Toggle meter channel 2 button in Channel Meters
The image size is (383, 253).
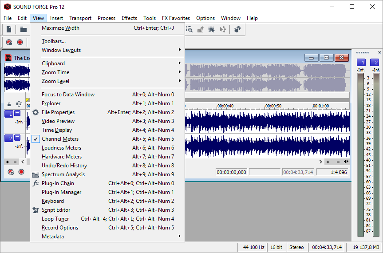375,63
